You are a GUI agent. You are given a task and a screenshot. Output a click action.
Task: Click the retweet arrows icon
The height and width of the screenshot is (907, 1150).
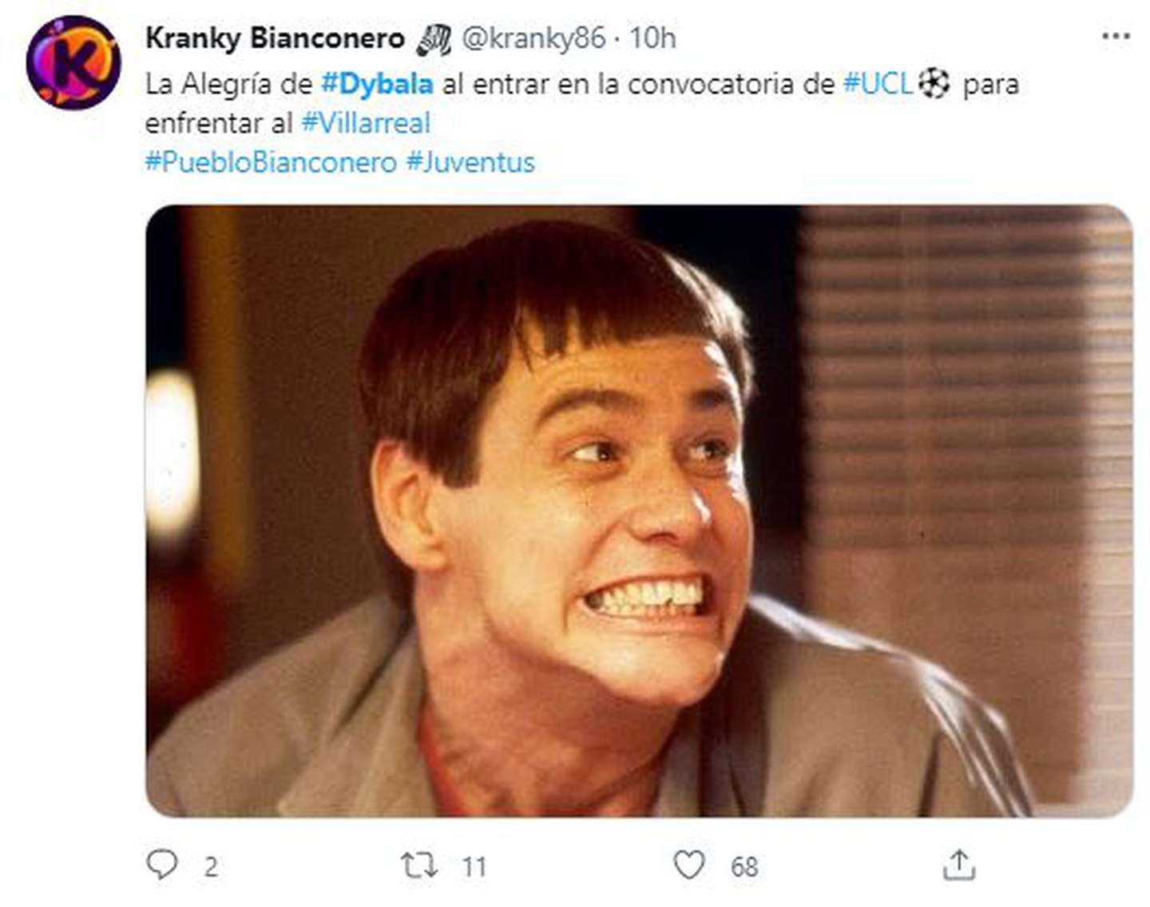(x=418, y=865)
